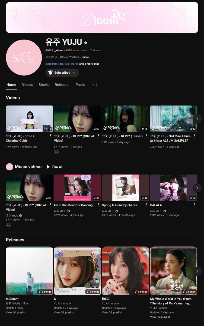Click the title '유주 (YUJU) - REPLY (Teaser)'
204x326 pixels.
(x=122, y=136)
